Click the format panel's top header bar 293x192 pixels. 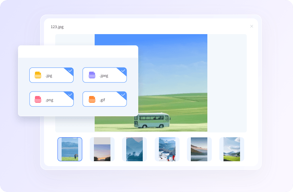[78, 52]
